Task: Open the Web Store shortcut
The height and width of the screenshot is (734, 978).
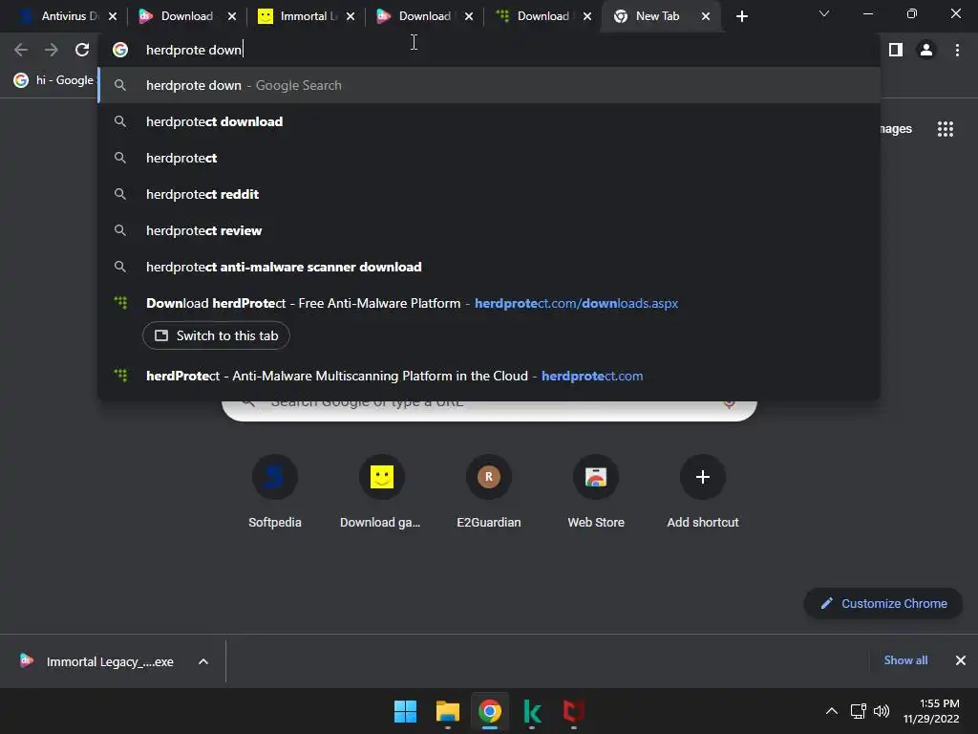Action: (x=596, y=492)
